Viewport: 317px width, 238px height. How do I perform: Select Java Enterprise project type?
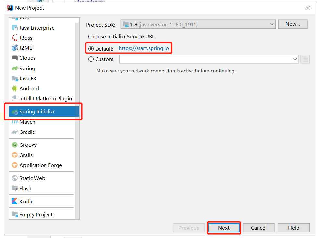[42, 28]
